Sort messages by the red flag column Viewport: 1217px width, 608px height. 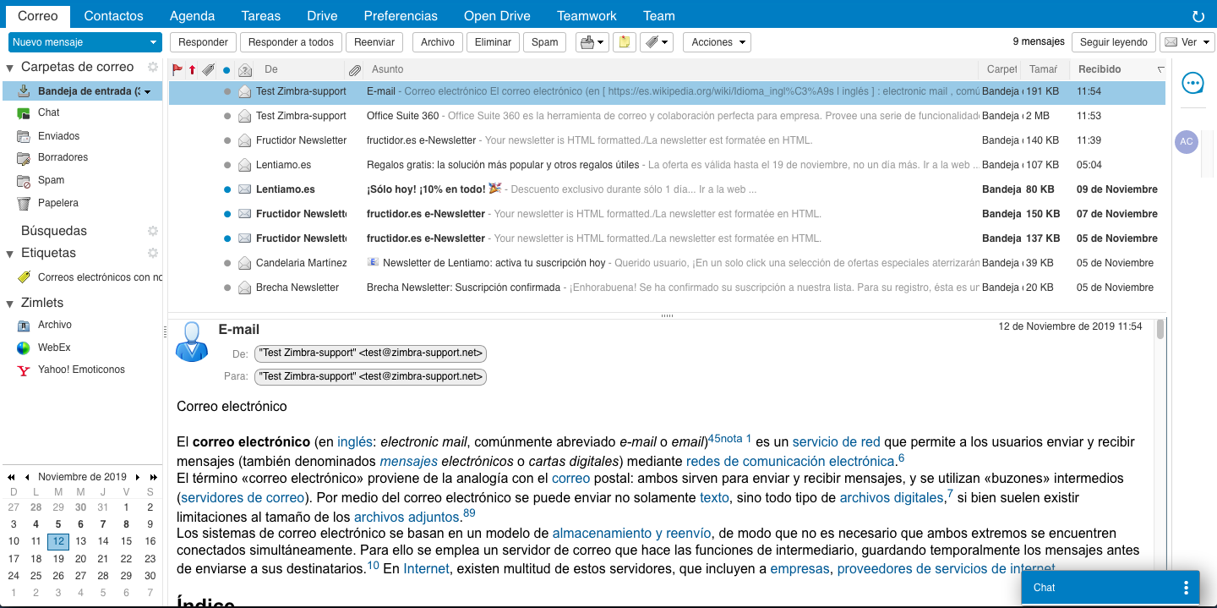click(177, 69)
